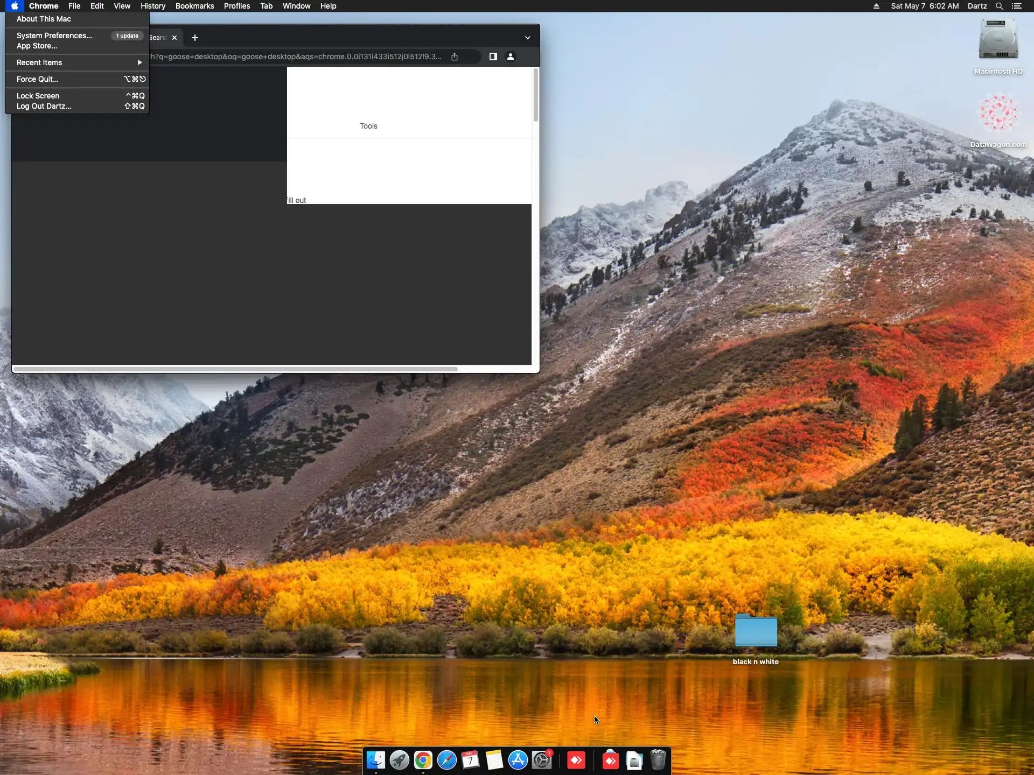Click Tools link on search page
This screenshot has height=775, width=1034.
point(368,126)
